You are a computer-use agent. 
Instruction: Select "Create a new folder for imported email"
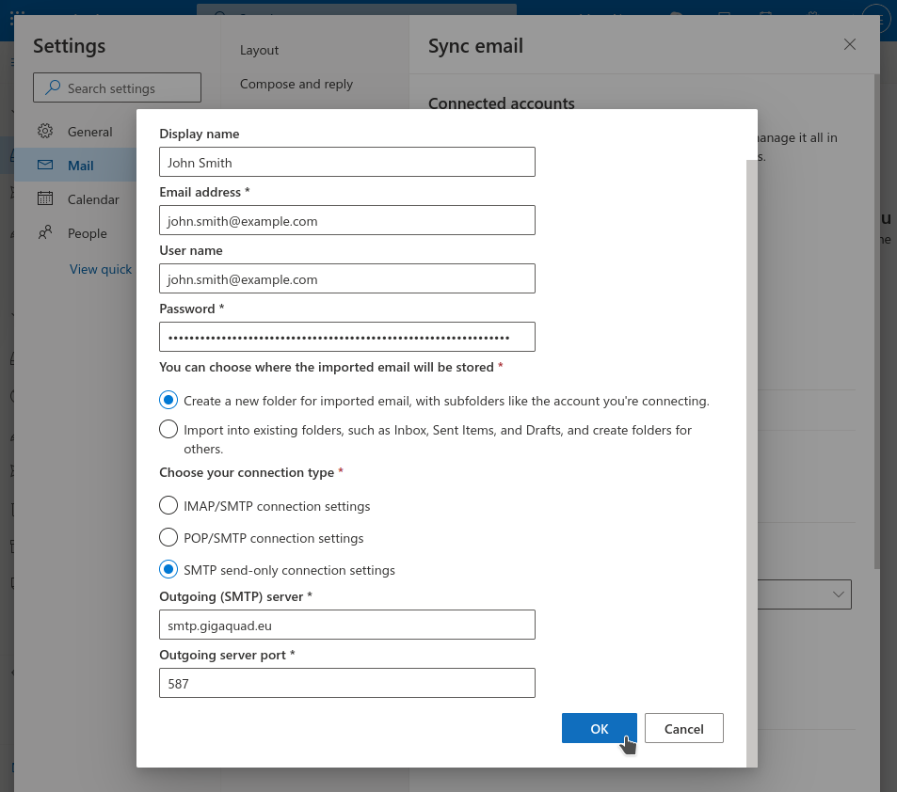[168, 400]
